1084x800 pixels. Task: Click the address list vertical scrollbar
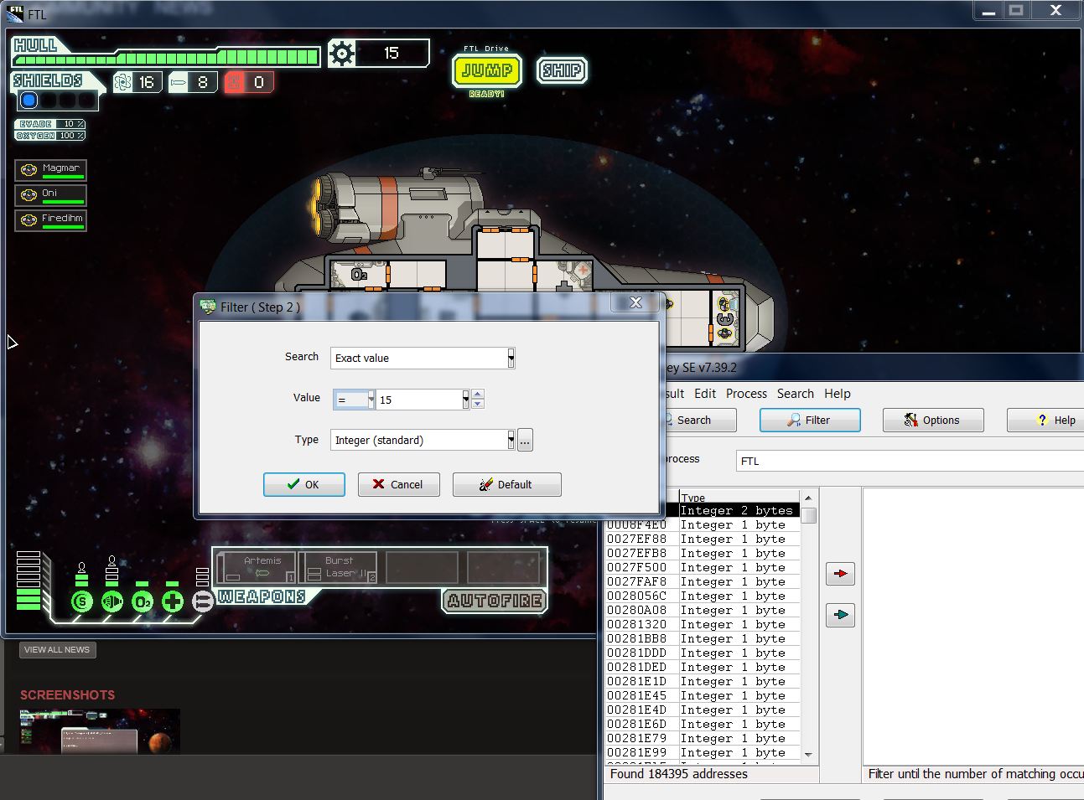pos(808,627)
